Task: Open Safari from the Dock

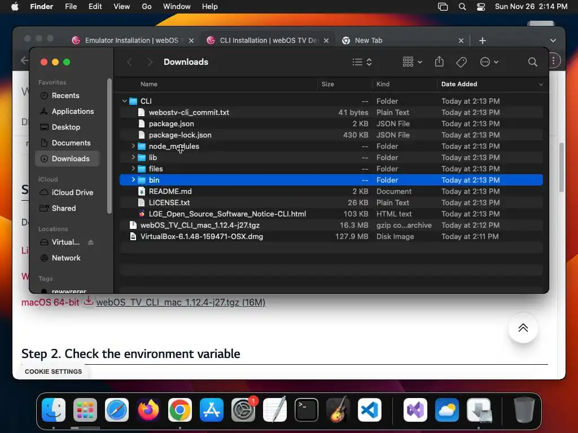Action: pos(117,410)
